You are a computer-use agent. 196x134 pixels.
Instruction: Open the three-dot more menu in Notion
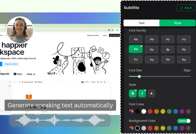coord(108,82)
